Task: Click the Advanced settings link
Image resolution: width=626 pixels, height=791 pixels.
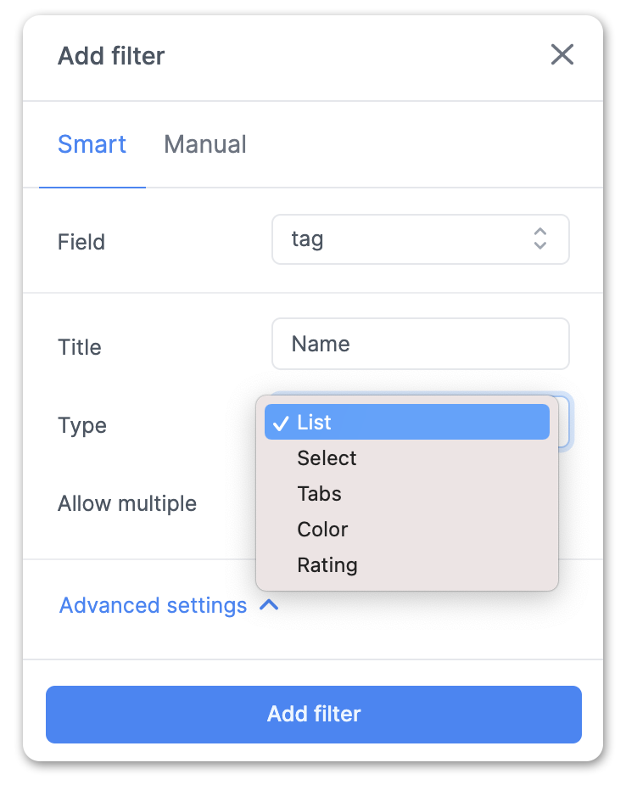Action: pyautogui.click(x=154, y=605)
